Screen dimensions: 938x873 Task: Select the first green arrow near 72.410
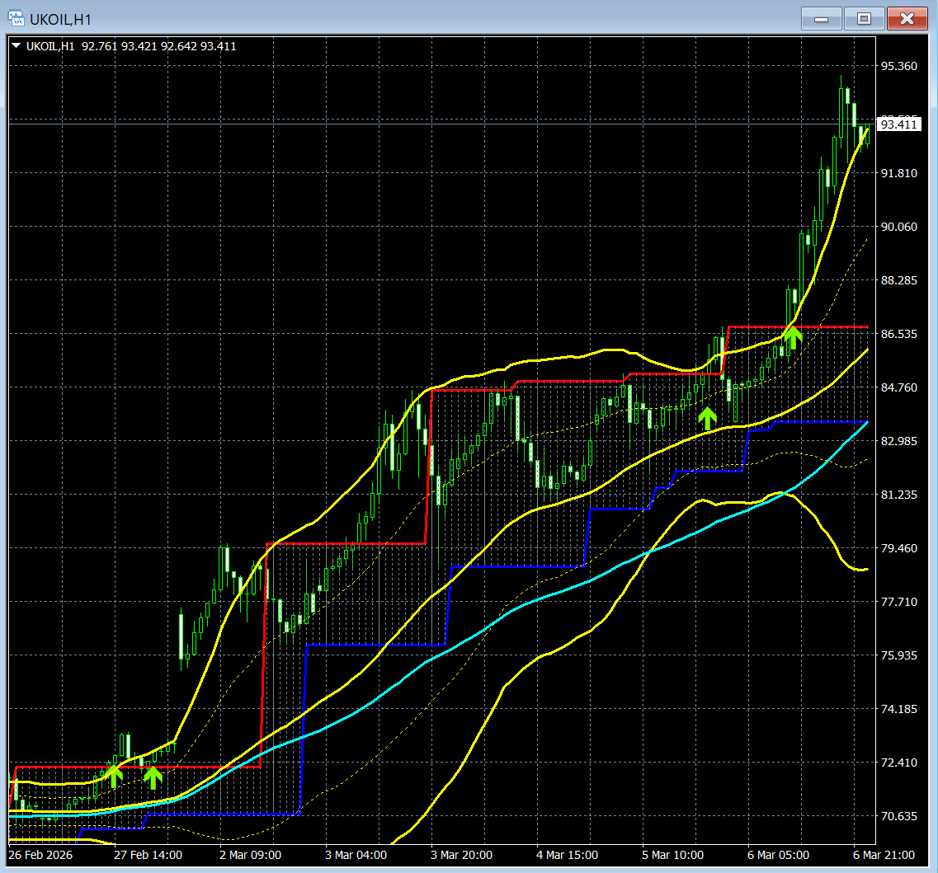pyautogui.click(x=114, y=776)
